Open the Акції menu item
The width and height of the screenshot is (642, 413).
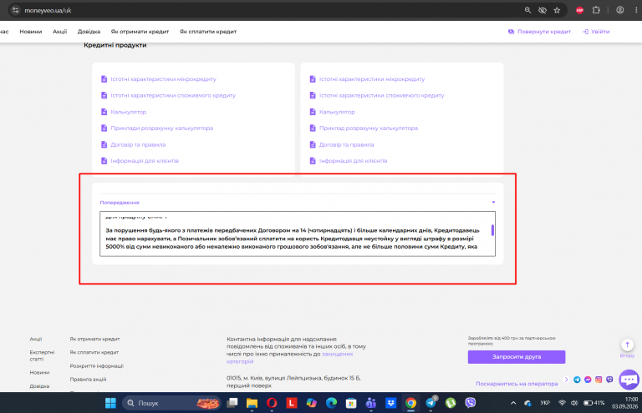tap(60, 32)
